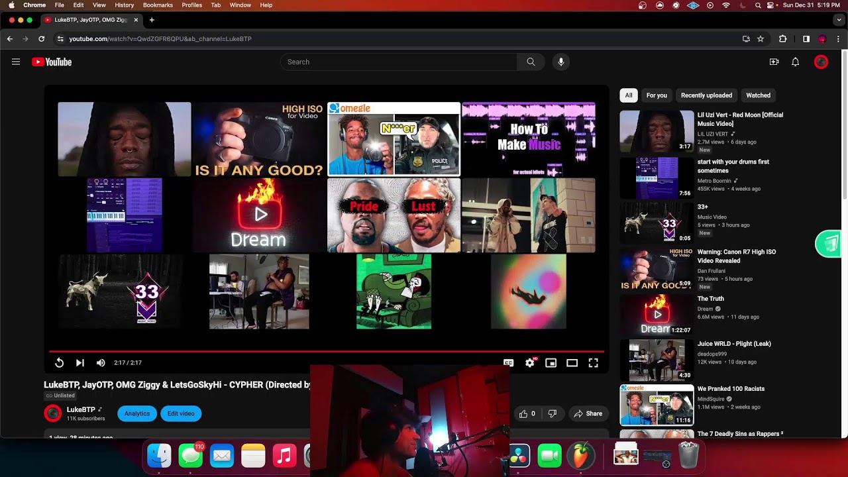Open the File menu
The image size is (848, 477).
coord(60,5)
